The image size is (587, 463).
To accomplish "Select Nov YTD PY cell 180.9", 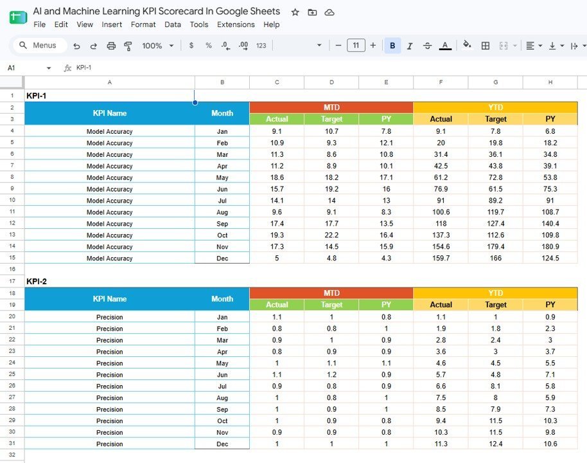I will [x=550, y=247].
